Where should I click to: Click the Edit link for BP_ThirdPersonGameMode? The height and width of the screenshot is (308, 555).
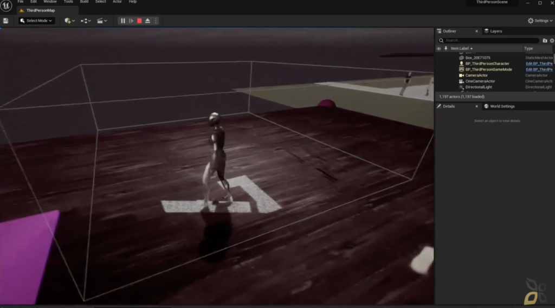coord(539,69)
